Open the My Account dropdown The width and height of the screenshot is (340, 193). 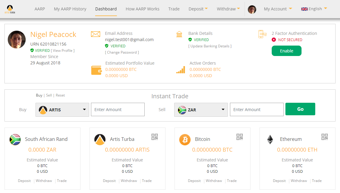coord(278,9)
